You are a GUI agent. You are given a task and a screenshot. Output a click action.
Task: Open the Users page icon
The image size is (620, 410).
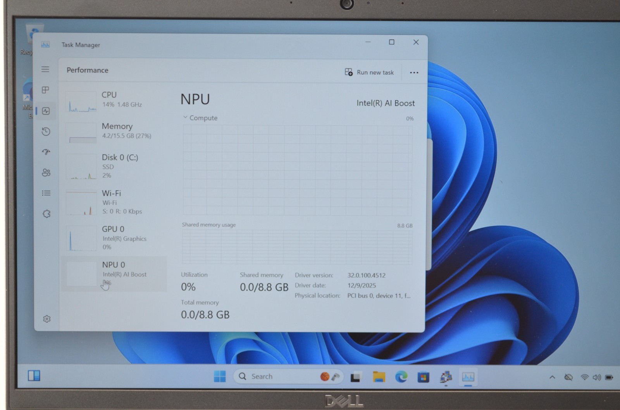tap(46, 172)
